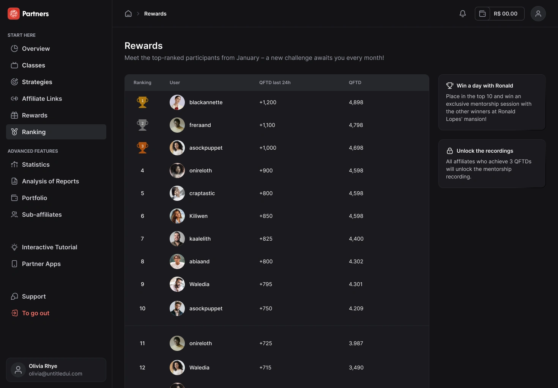This screenshot has width=558, height=388.
Task: Open Sub-affiliates in the sidebar
Action: coord(56,214)
